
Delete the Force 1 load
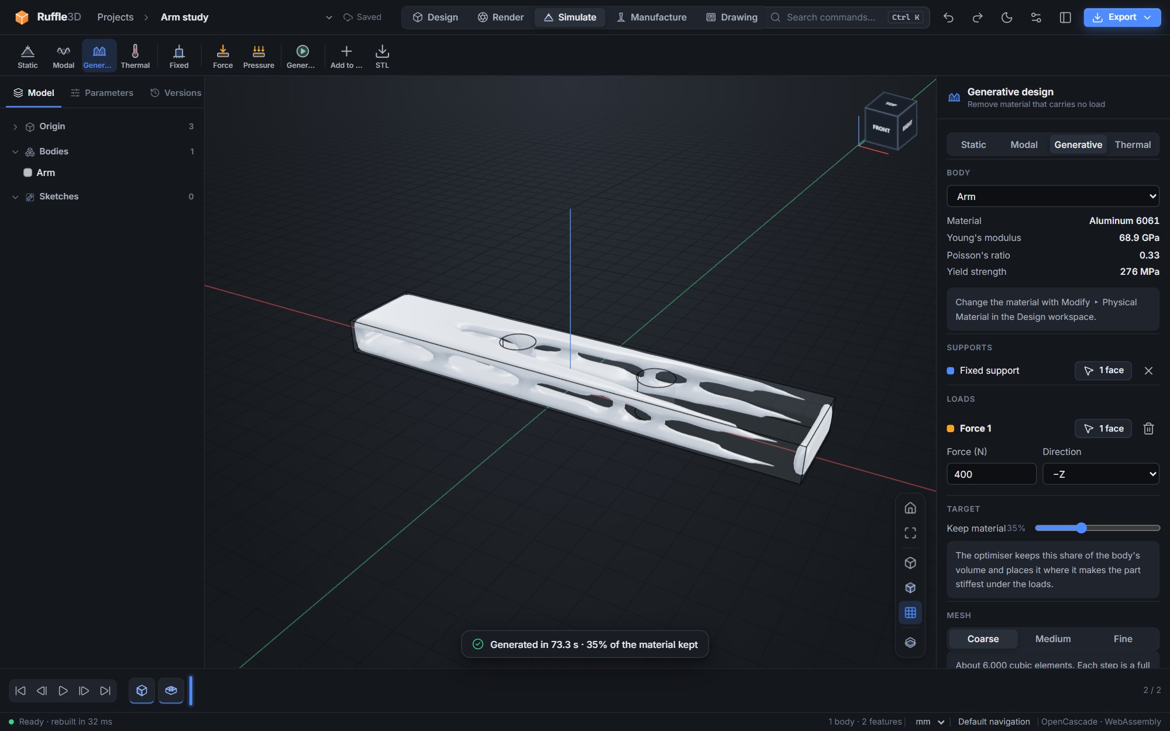(1148, 429)
